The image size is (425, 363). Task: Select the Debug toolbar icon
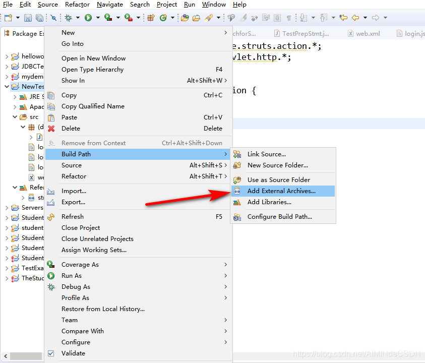click(x=69, y=18)
